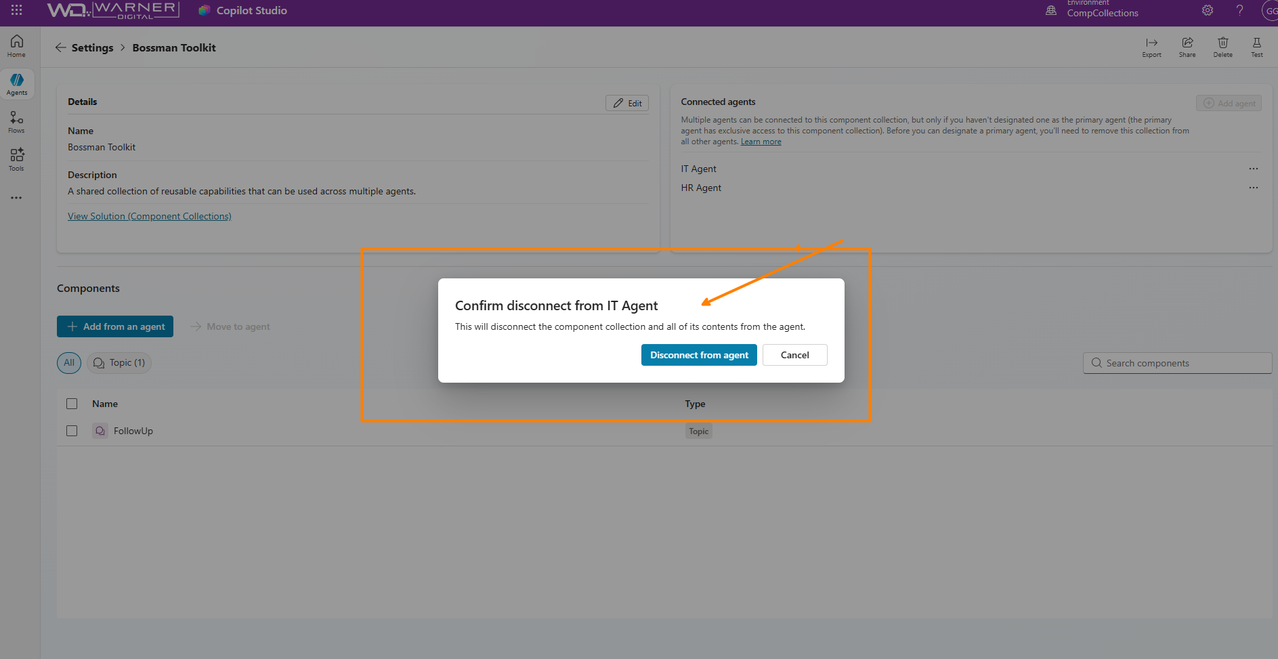The height and width of the screenshot is (659, 1278).
Task: Open the FollowUp component
Action: click(x=133, y=431)
